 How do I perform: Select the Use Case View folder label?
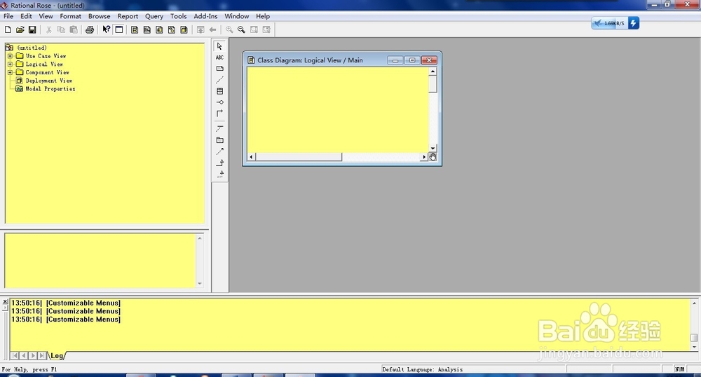46,56
